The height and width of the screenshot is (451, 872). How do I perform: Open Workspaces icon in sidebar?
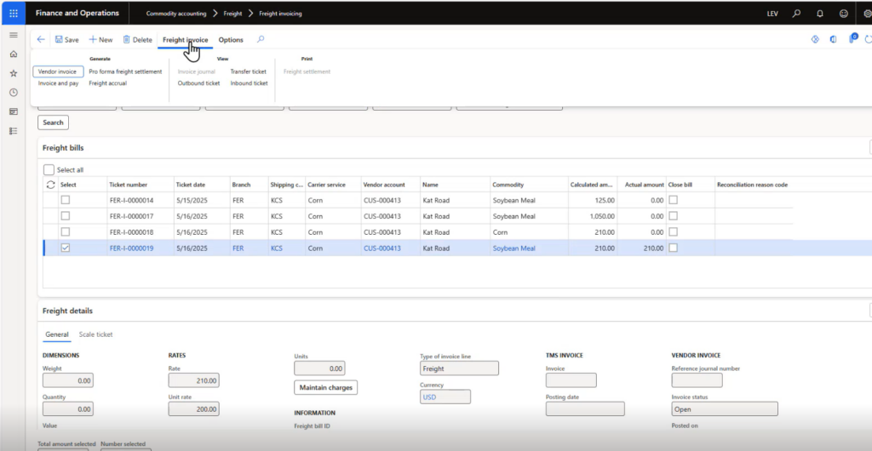(14, 111)
